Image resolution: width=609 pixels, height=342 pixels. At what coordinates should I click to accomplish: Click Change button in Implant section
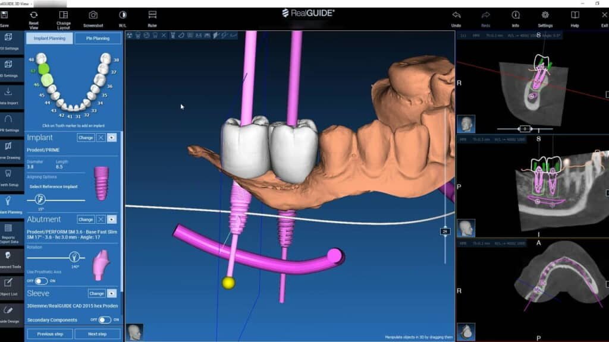[x=86, y=137]
